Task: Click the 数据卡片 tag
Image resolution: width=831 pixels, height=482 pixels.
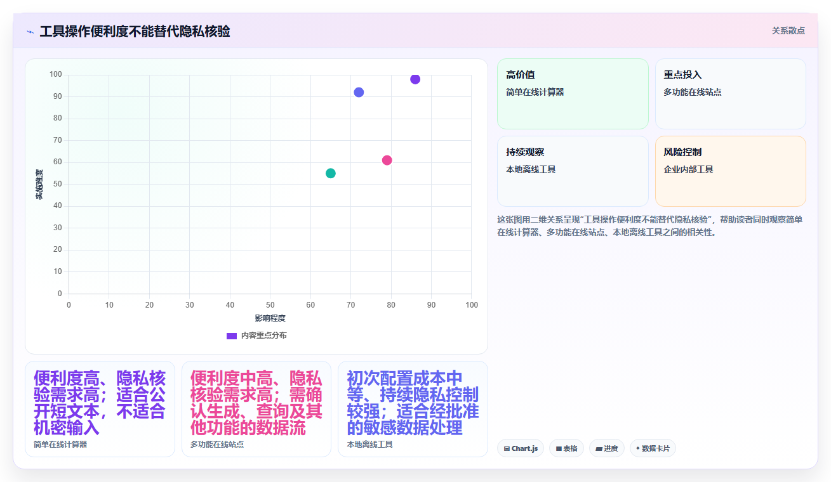Action: click(x=653, y=448)
